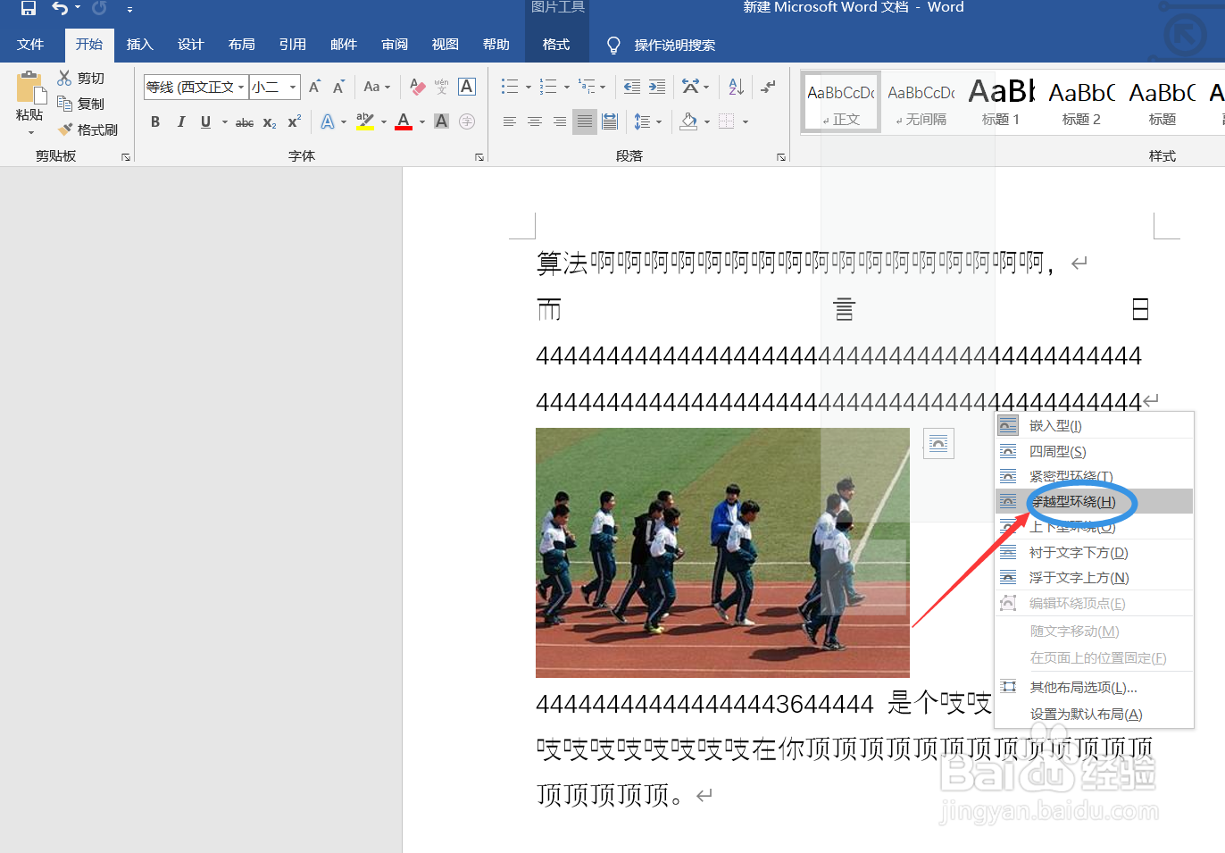Apply the 标题 1 style
The image size is (1225, 853).
click(x=1000, y=101)
